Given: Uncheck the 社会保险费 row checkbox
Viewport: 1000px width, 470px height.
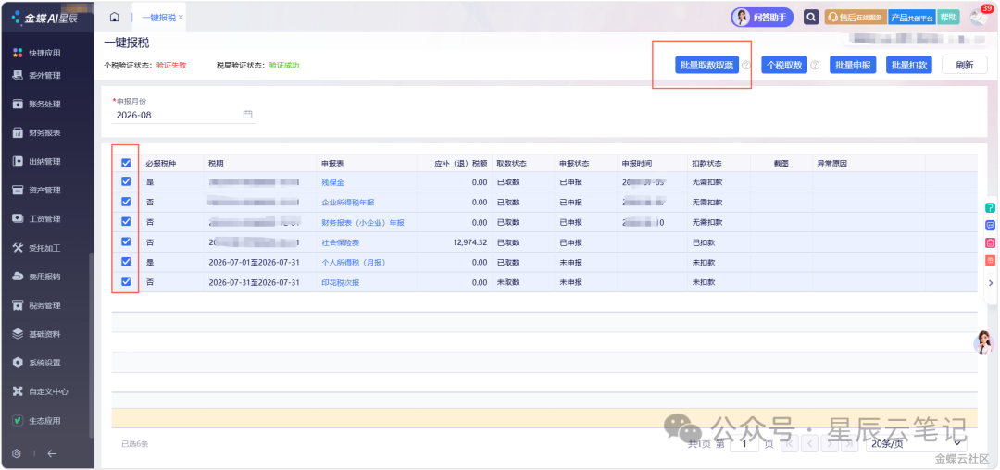Looking at the screenshot, I should 126,241.
